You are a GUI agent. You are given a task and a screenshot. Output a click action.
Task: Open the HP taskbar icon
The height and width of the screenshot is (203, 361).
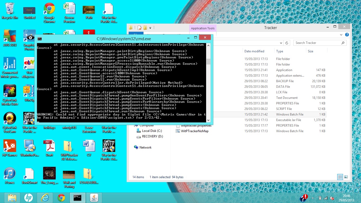[29, 198]
